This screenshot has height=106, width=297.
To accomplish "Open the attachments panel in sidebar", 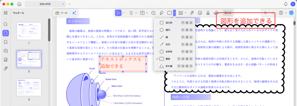I will (6, 69).
